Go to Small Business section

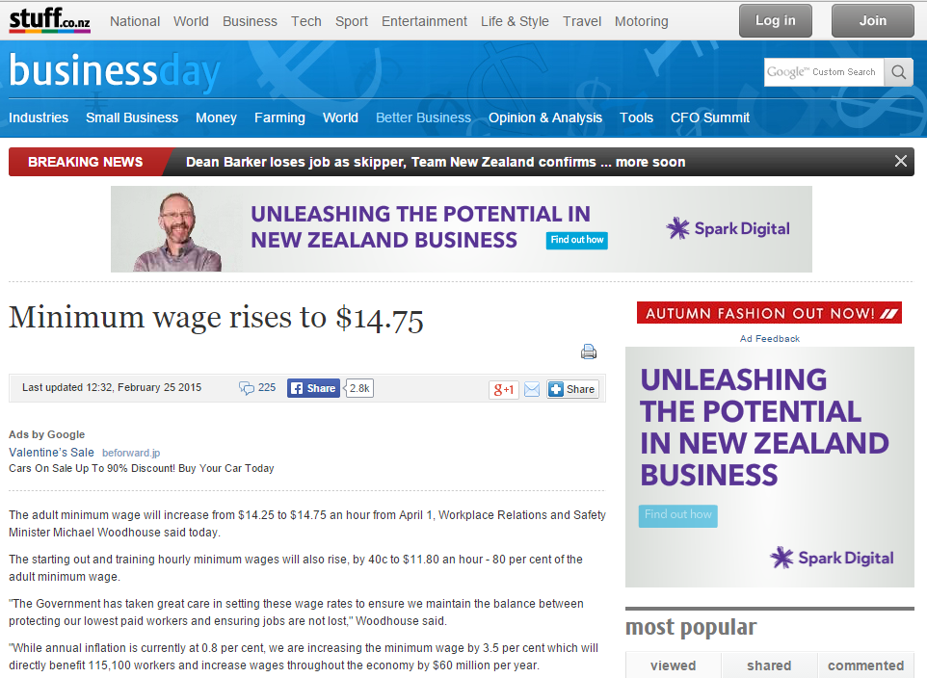tap(132, 117)
